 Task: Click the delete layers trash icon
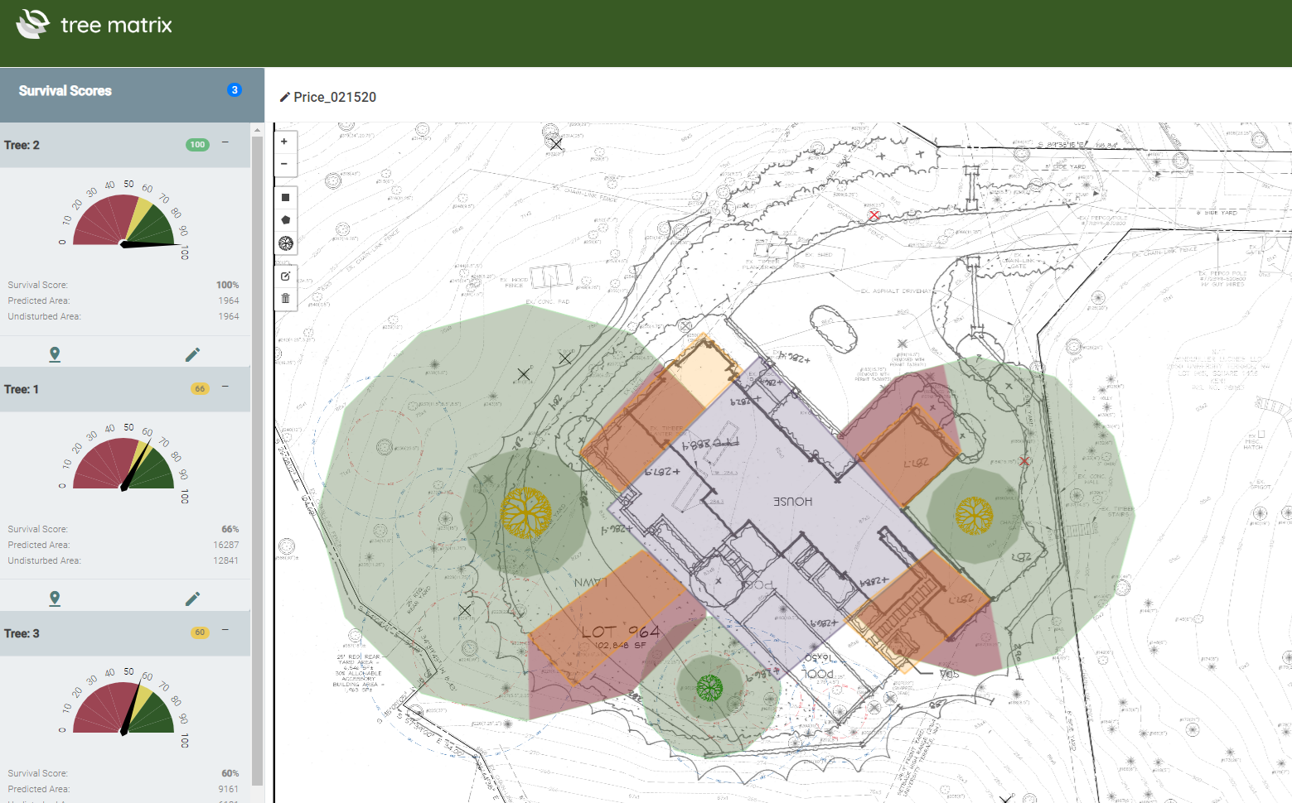pos(285,298)
